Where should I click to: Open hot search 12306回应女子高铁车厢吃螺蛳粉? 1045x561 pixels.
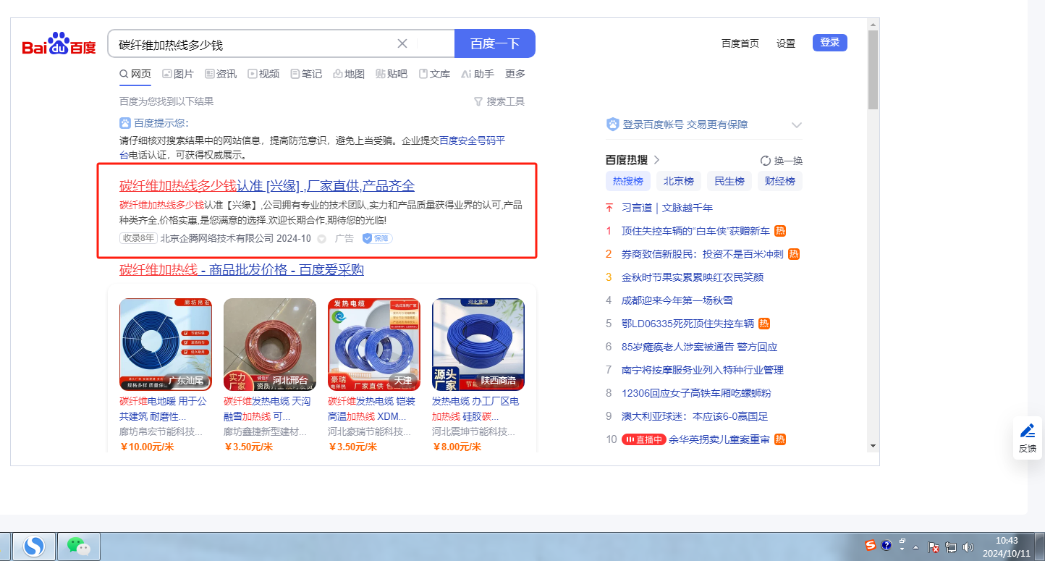[697, 393]
